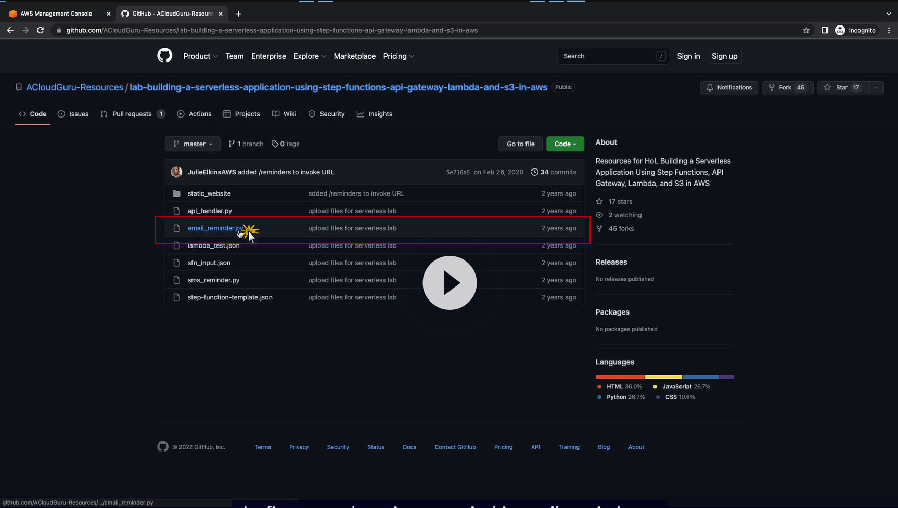Screen dimensions: 898x508
Task: Click the tab search chevron in browser
Action: pos(888,14)
